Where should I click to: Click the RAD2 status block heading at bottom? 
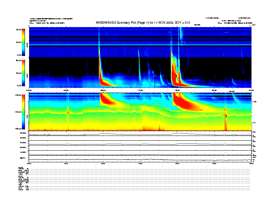coord(21,167)
